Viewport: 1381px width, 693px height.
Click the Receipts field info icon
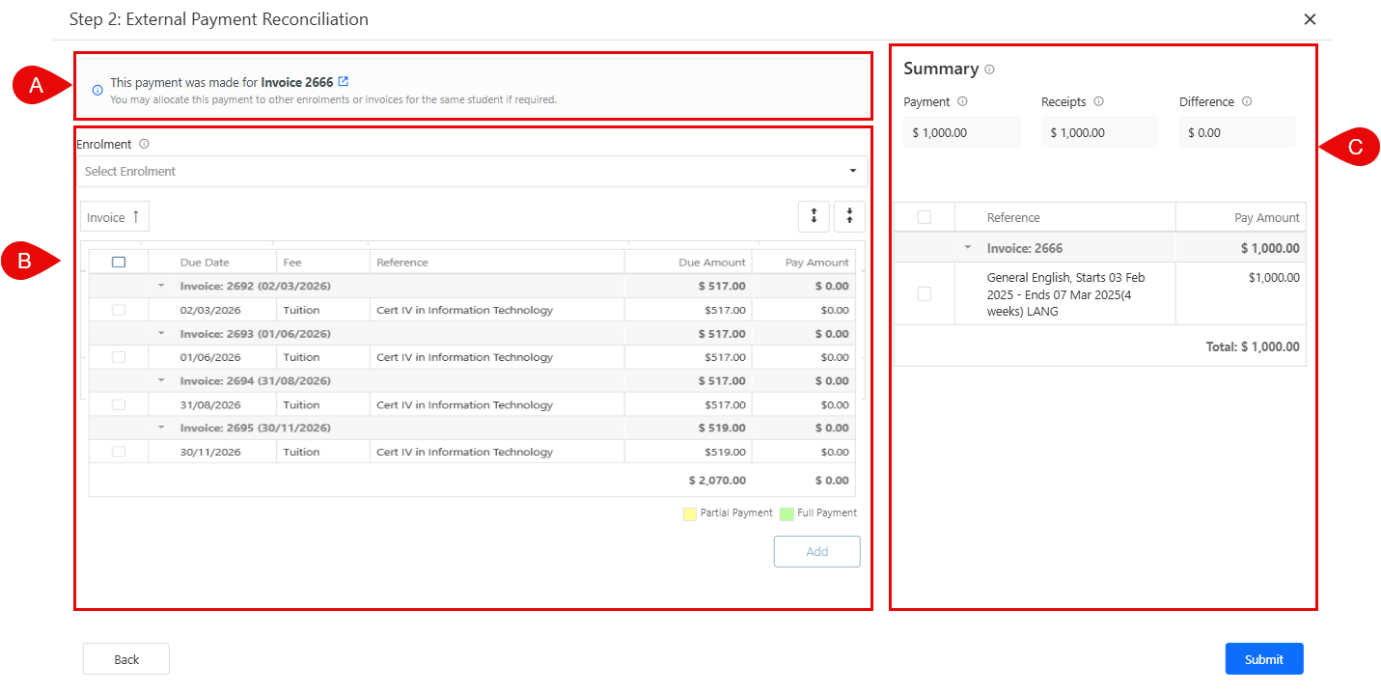[1098, 101]
